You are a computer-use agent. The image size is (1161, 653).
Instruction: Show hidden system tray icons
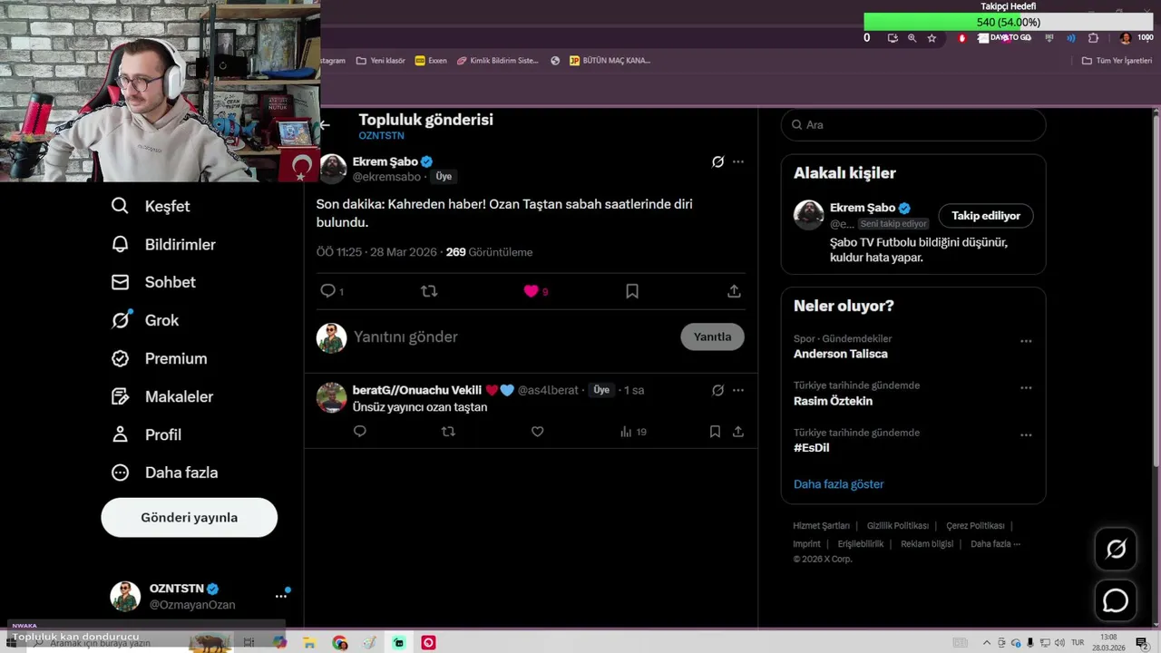(x=987, y=643)
